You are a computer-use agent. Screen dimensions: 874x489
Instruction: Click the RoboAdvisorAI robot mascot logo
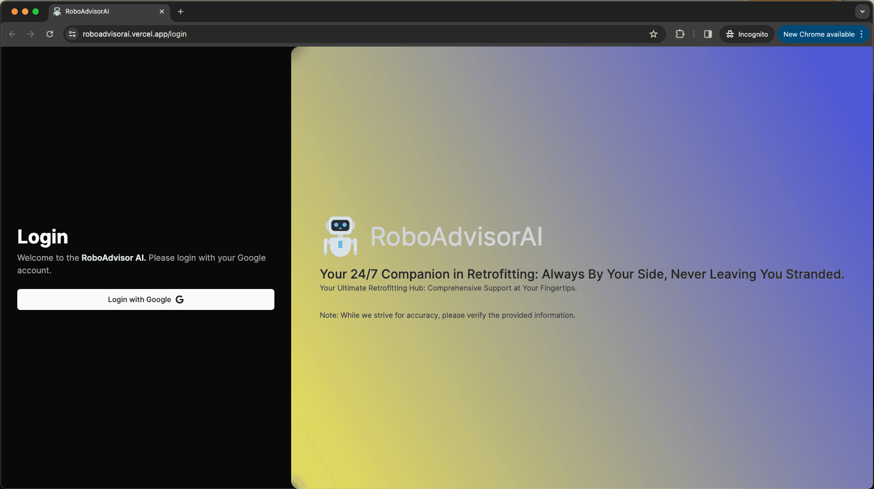[x=340, y=237]
